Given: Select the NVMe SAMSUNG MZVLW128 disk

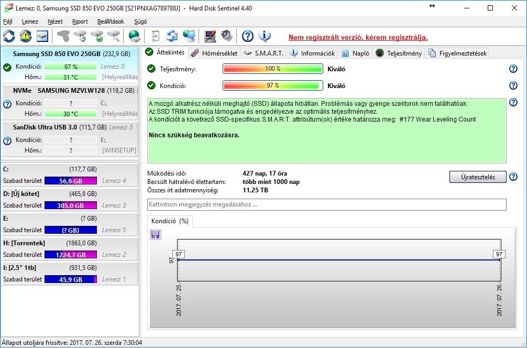Looking at the screenshot, I should [x=70, y=102].
